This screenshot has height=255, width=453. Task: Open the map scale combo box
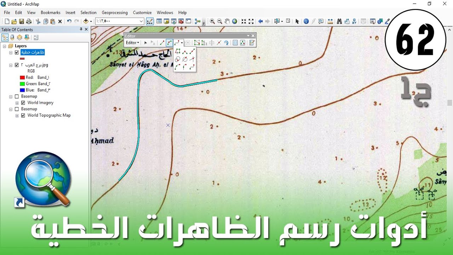coord(120,21)
